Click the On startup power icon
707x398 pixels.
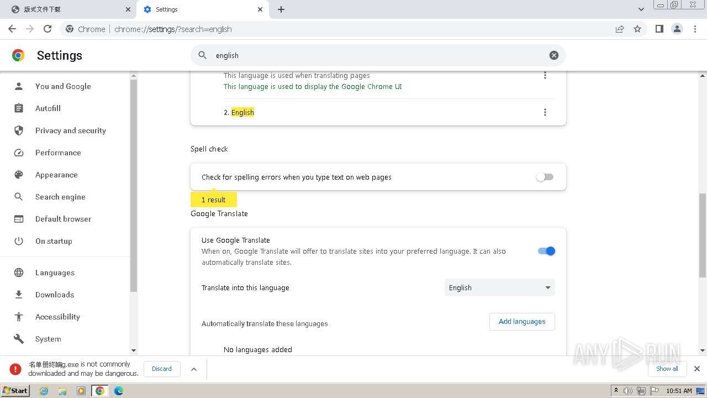click(19, 241)
